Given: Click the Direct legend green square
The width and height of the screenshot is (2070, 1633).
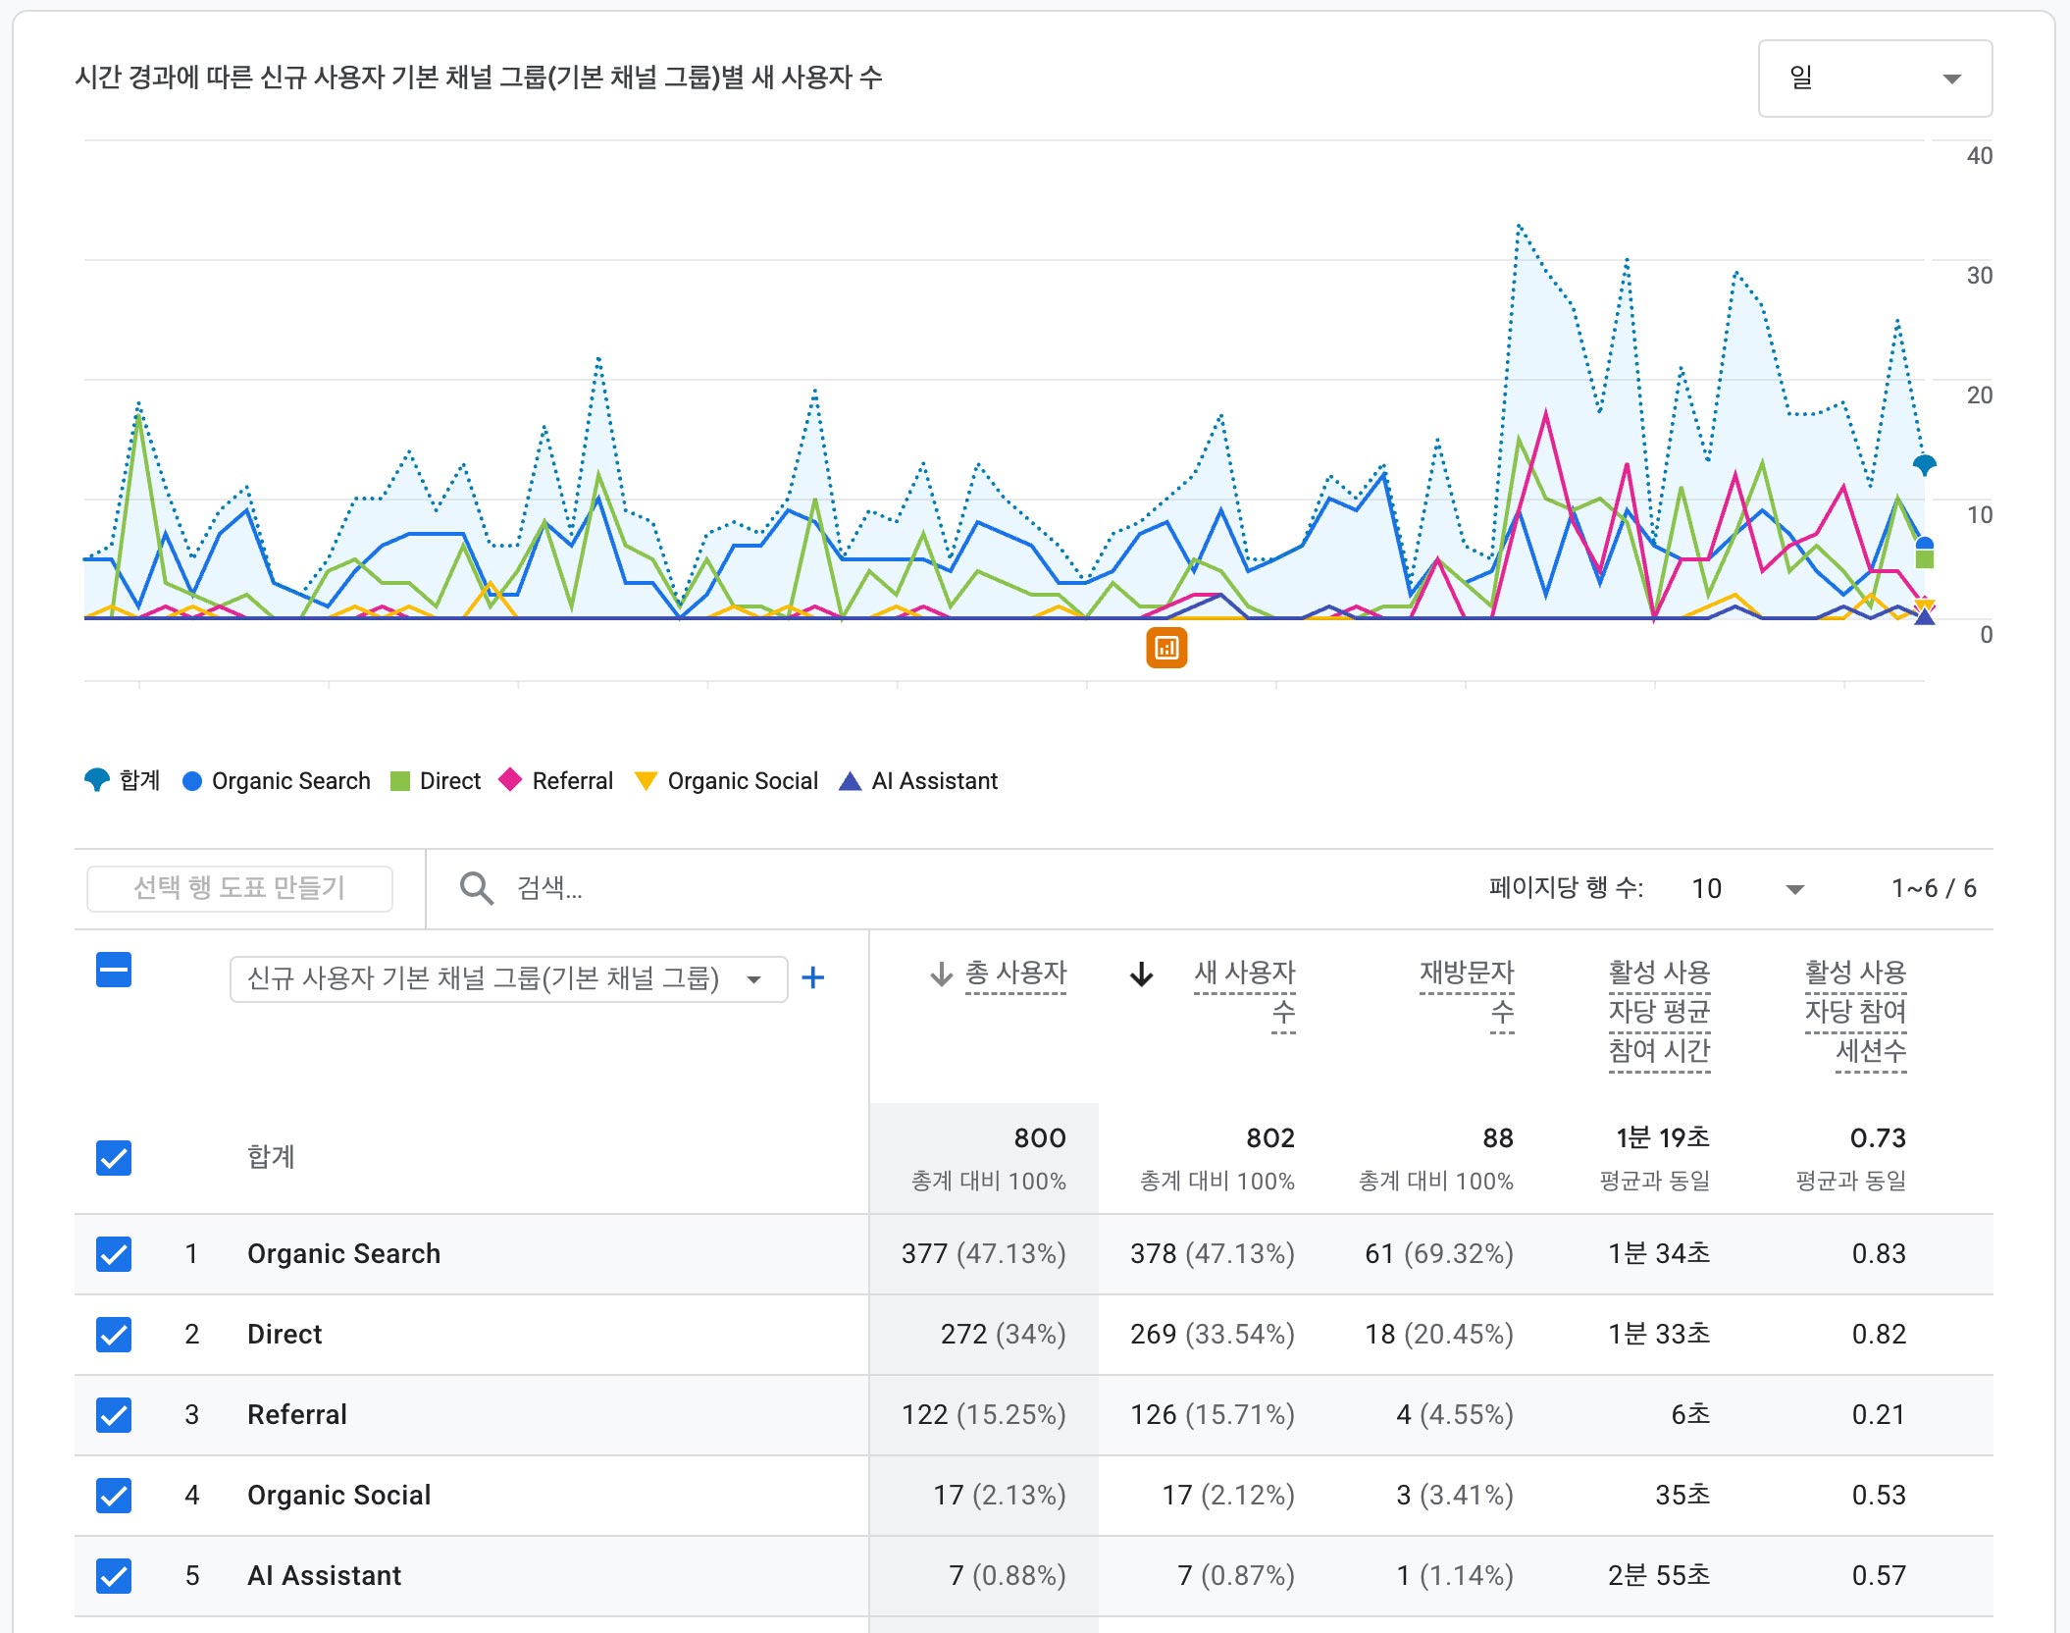Looking at the screenshot, I should tap(400, 781).
